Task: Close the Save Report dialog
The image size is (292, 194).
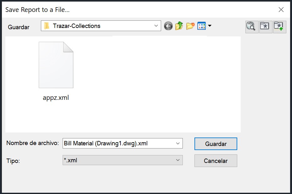Action: click(x=281, y=10)
